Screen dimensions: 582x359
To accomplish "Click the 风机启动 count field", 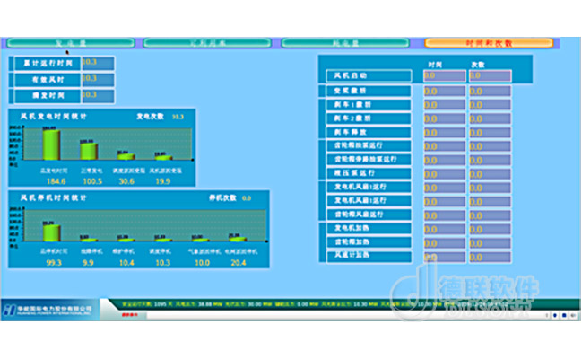I will click(488, 76).
